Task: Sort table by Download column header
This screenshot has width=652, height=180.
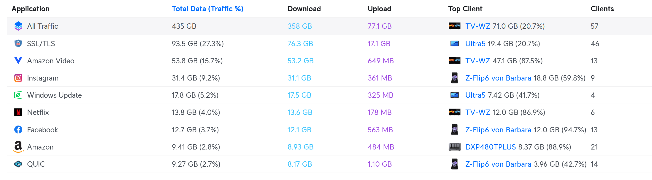Action: [304, 9]
